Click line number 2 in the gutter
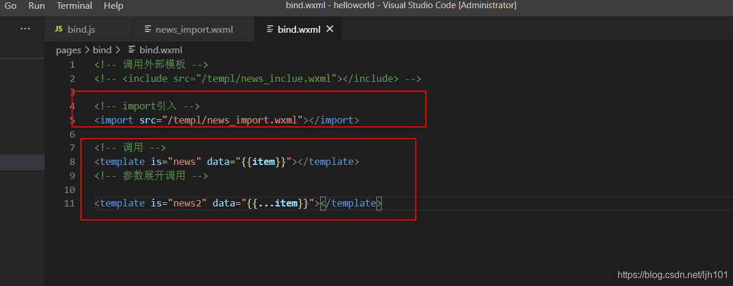 [x=72, y=79]
